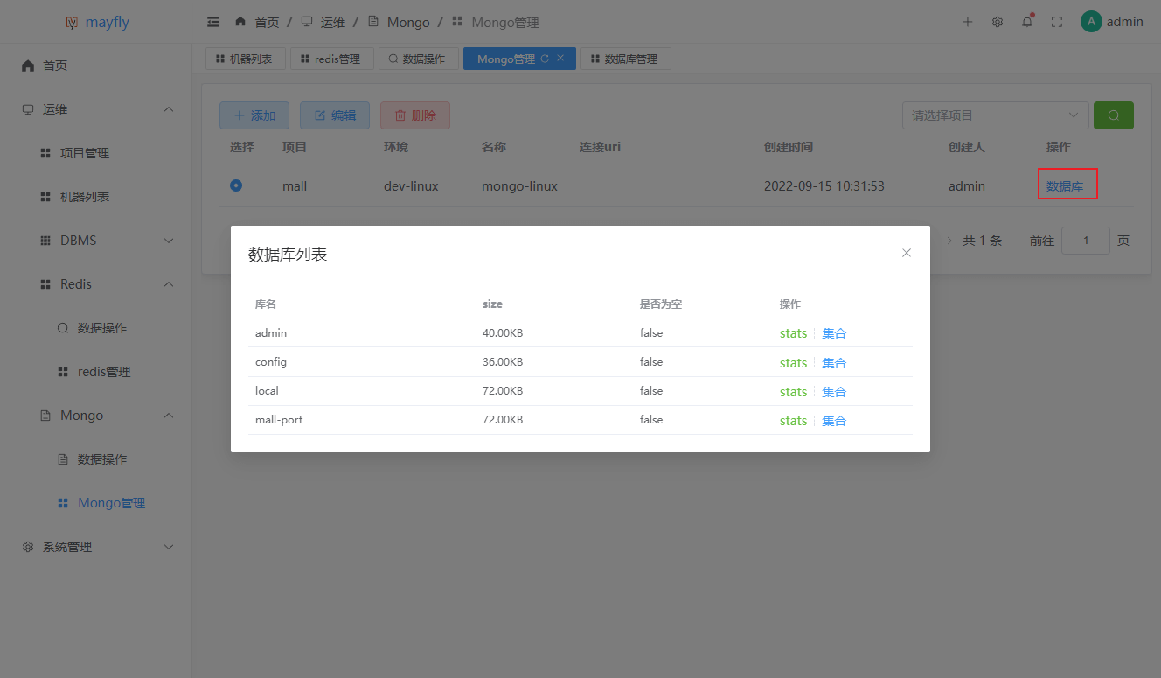Open redis管理 in the sidebar
Screen dimensions: 1161x678
[96, 372]
